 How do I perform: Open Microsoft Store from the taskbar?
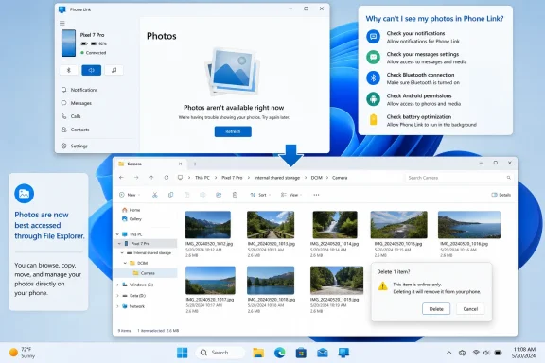point(301,353)
